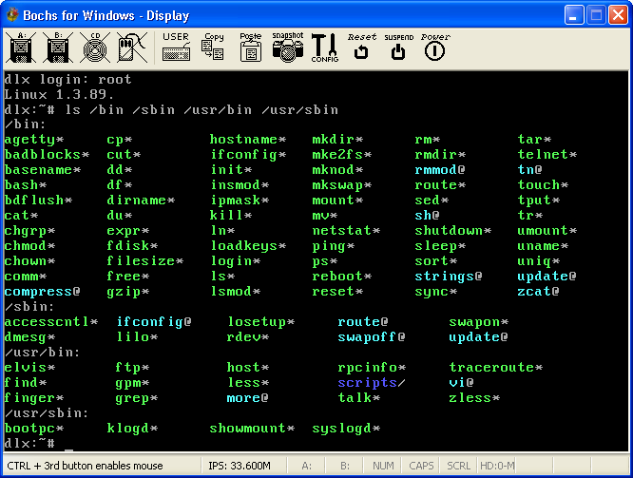Click the 'syslogd*' entry

pyautogui.click(x=346, y=429)
